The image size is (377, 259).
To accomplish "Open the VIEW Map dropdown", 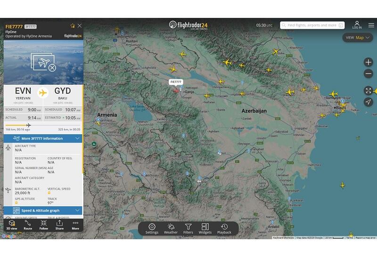I will 358,38.
